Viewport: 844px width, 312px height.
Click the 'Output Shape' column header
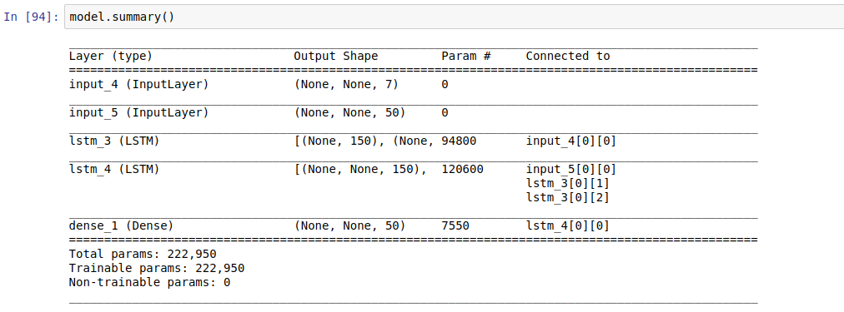point(336,57)
